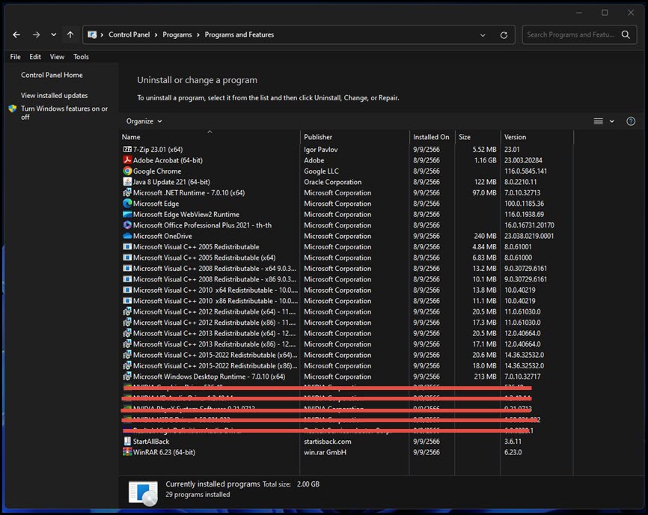Click the Visual C++ 2005 Redistributable (x64) icon

point(127,257)
